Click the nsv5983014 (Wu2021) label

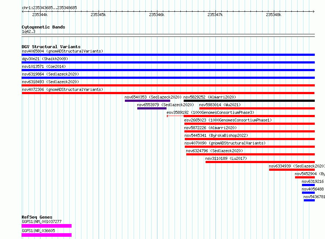click(220, 105)
